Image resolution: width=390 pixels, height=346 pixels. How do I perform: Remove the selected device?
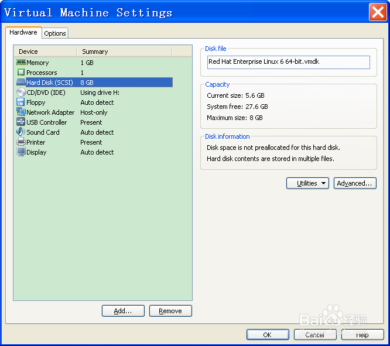(170, 311)
